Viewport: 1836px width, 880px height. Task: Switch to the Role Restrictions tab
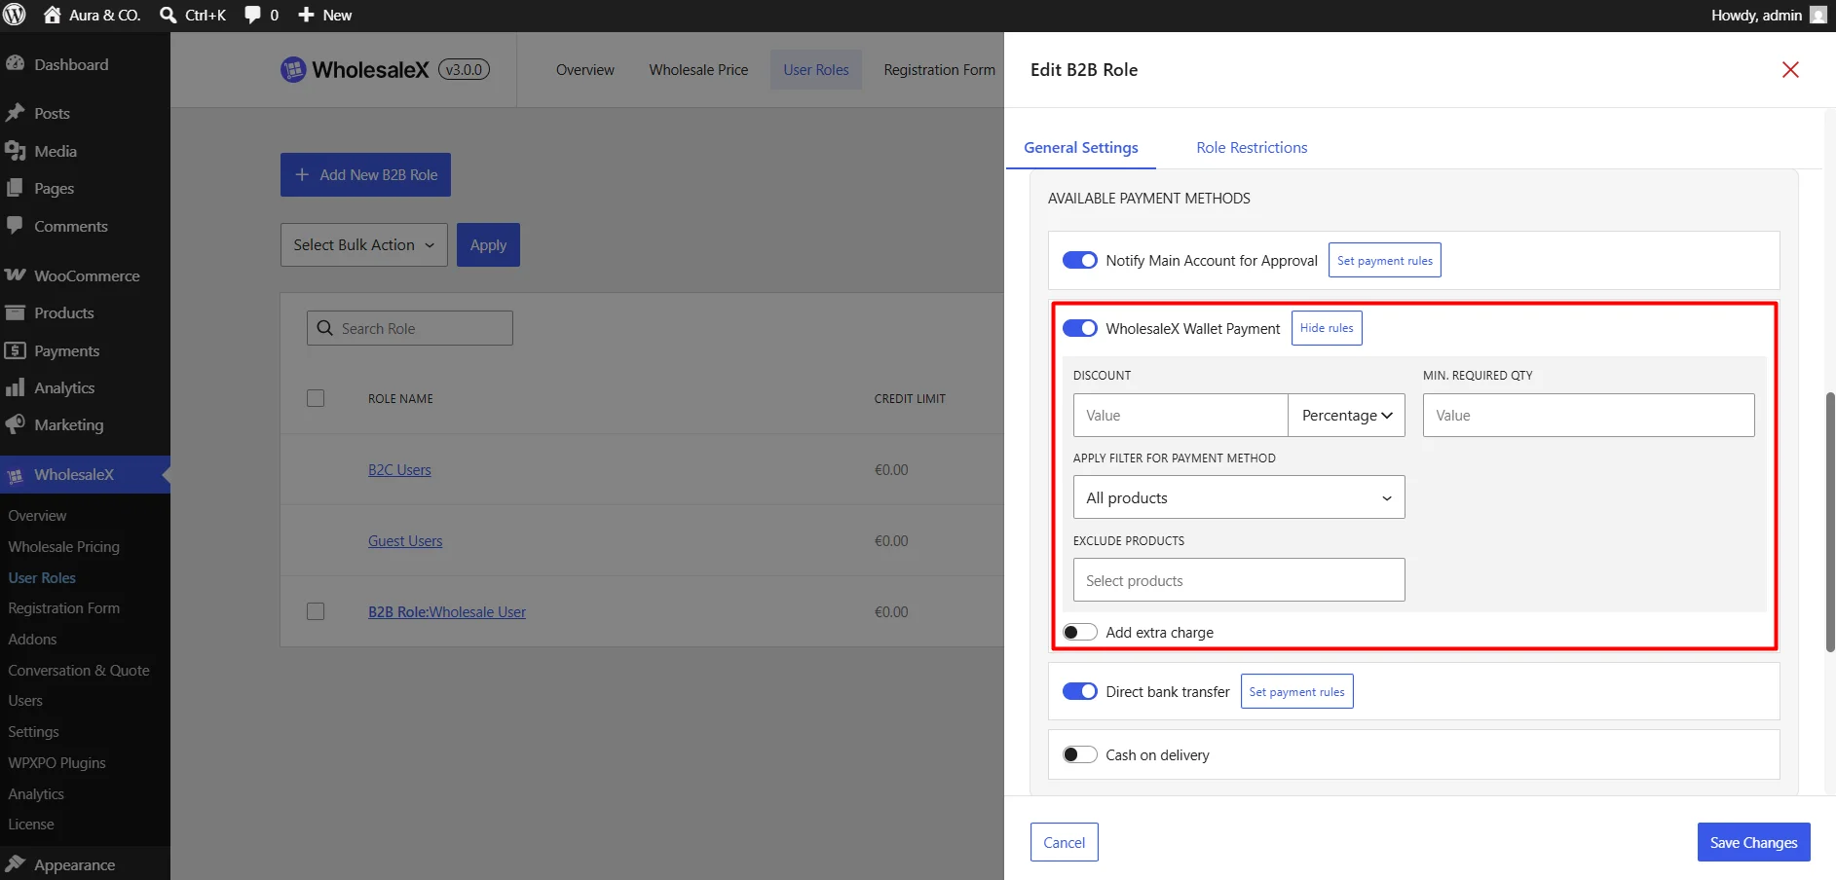pos(1252,148)
